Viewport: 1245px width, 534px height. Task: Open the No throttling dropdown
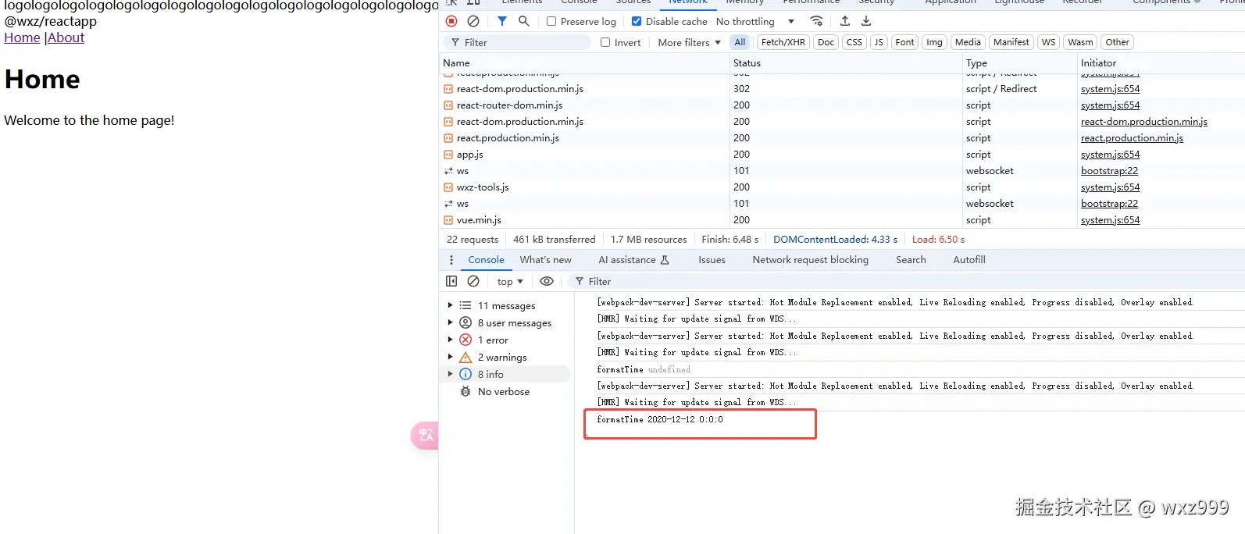(x=755, y=22)
